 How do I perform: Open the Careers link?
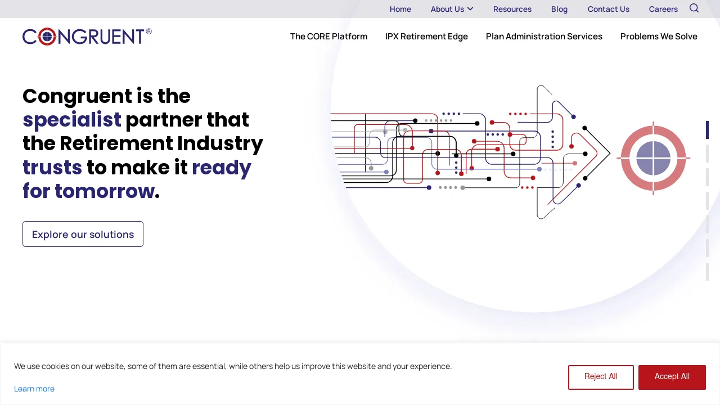tap(663, 9)
